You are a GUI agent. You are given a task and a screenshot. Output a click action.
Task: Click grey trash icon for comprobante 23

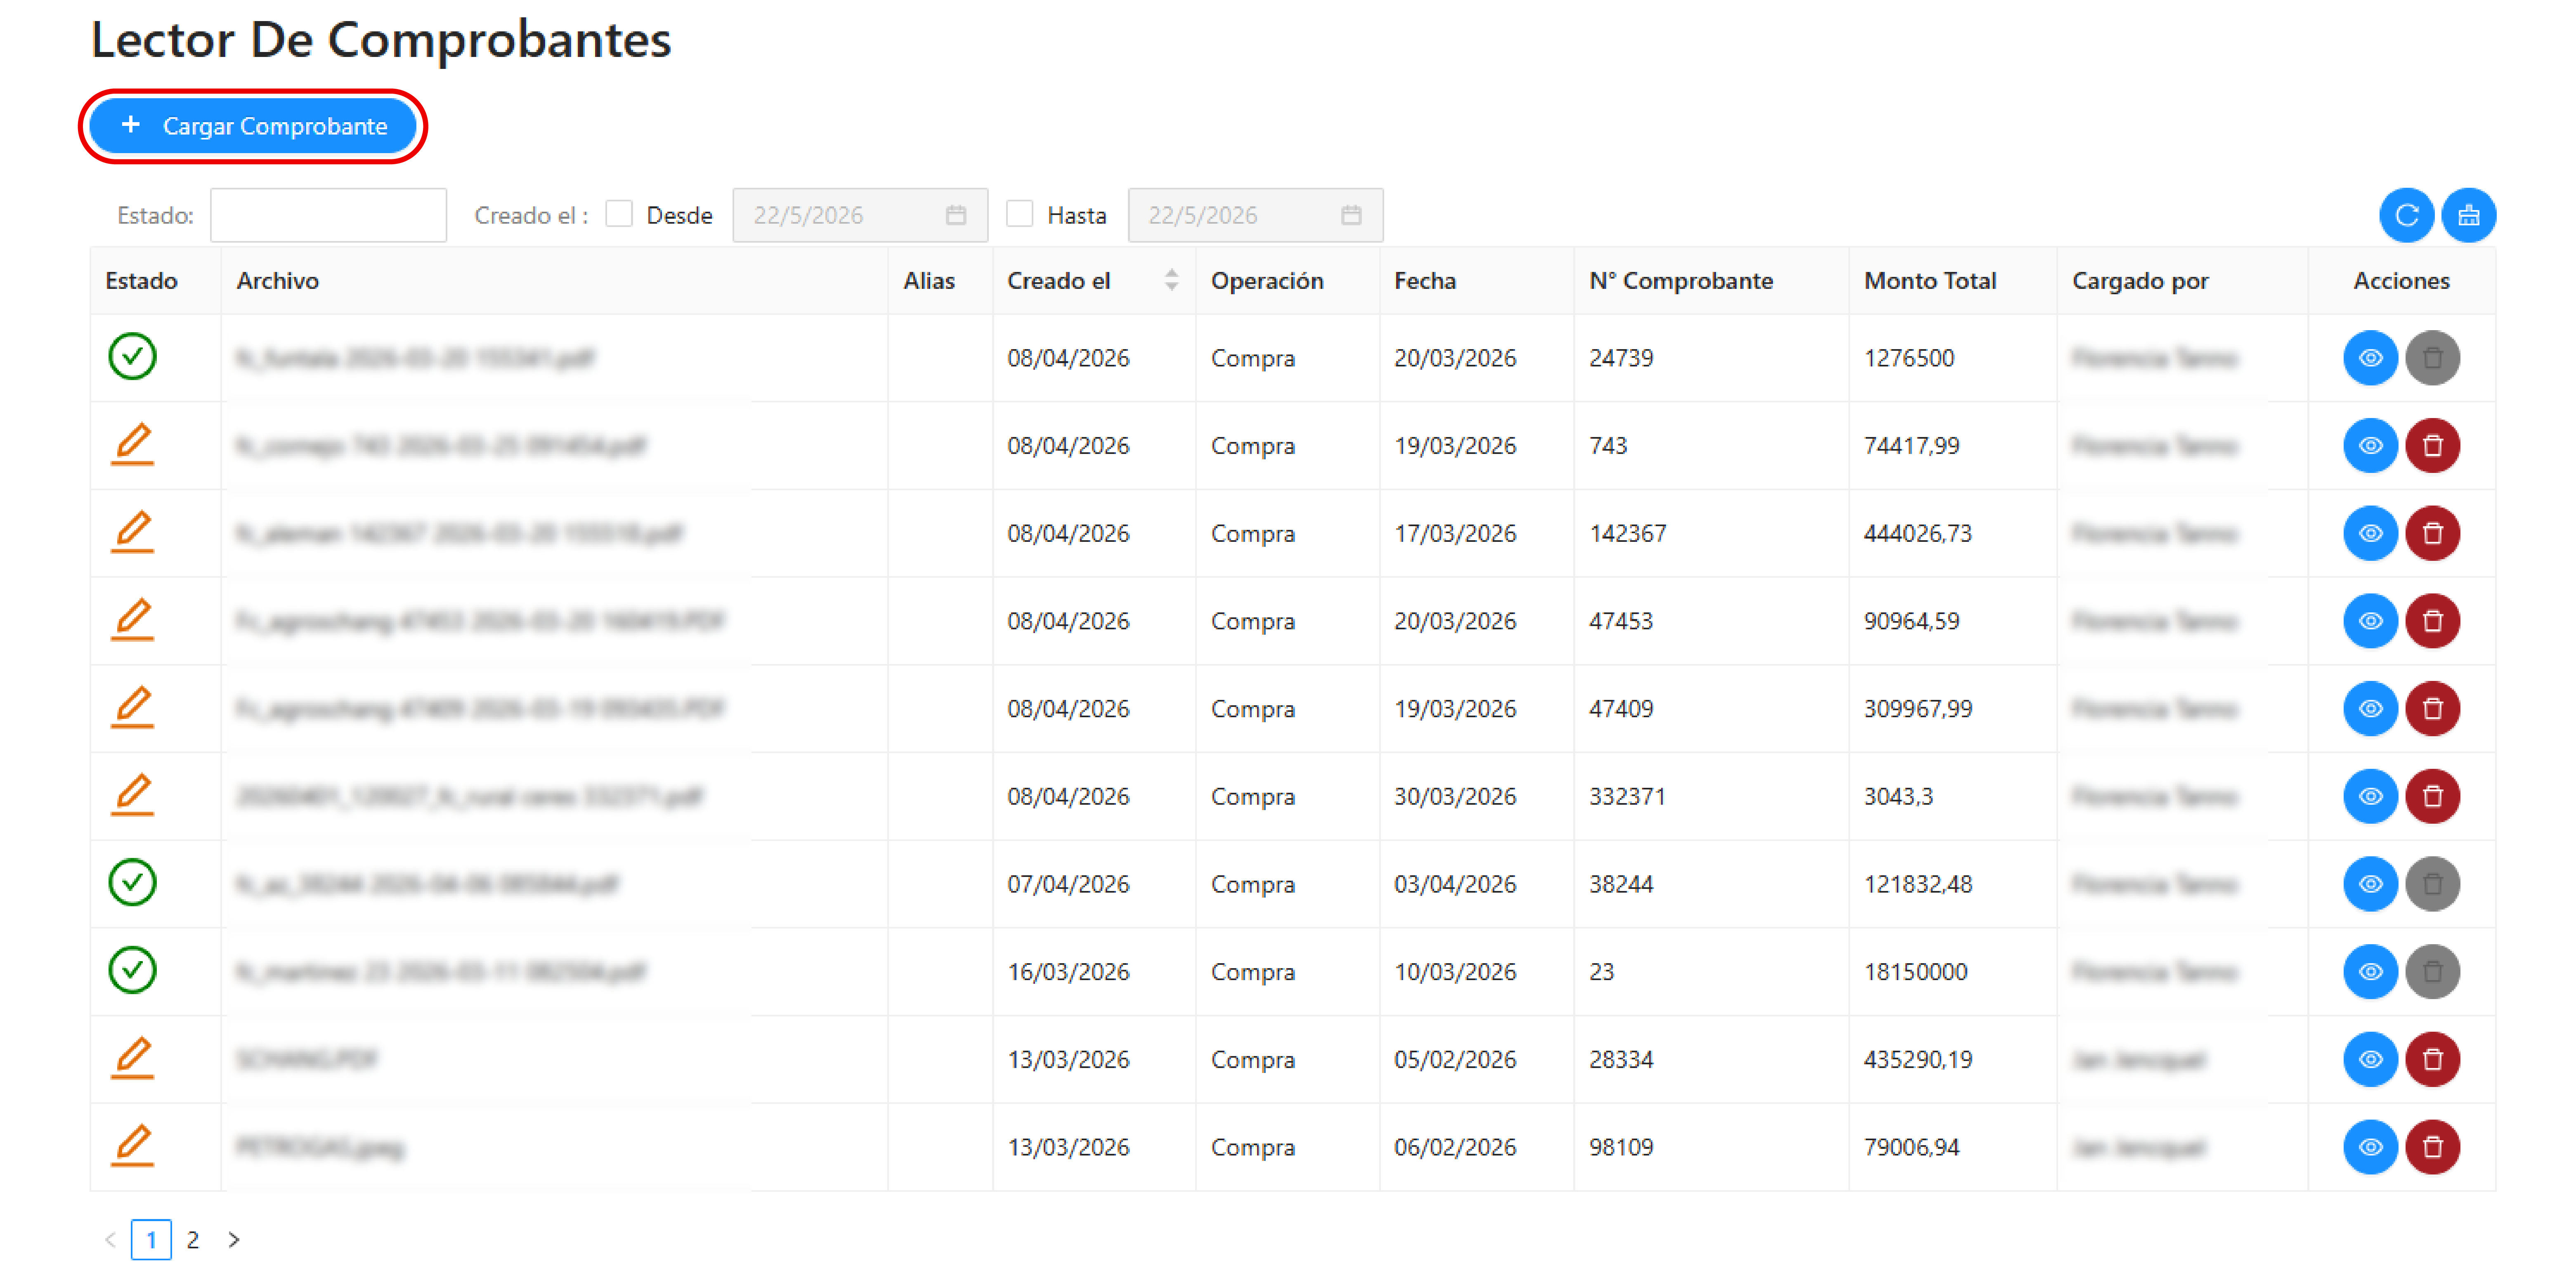[2432, 972]
